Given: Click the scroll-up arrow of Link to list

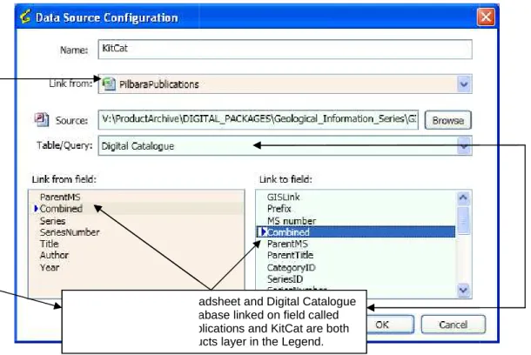Looking at the screenshot, I should pyautogui.click(x=463, y=198).
